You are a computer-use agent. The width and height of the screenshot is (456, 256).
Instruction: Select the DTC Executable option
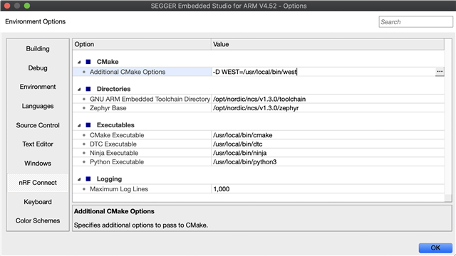(113, 144)
